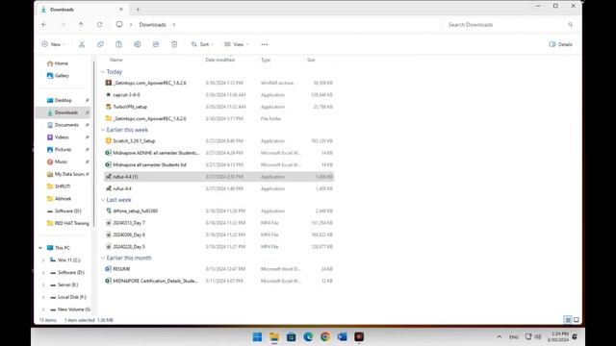This screenshot has height=346, width=616.
Task: Open the New item dropdown
Action: tap(54, 44)
